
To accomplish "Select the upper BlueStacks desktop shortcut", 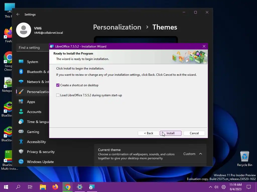I will point(7,109).
